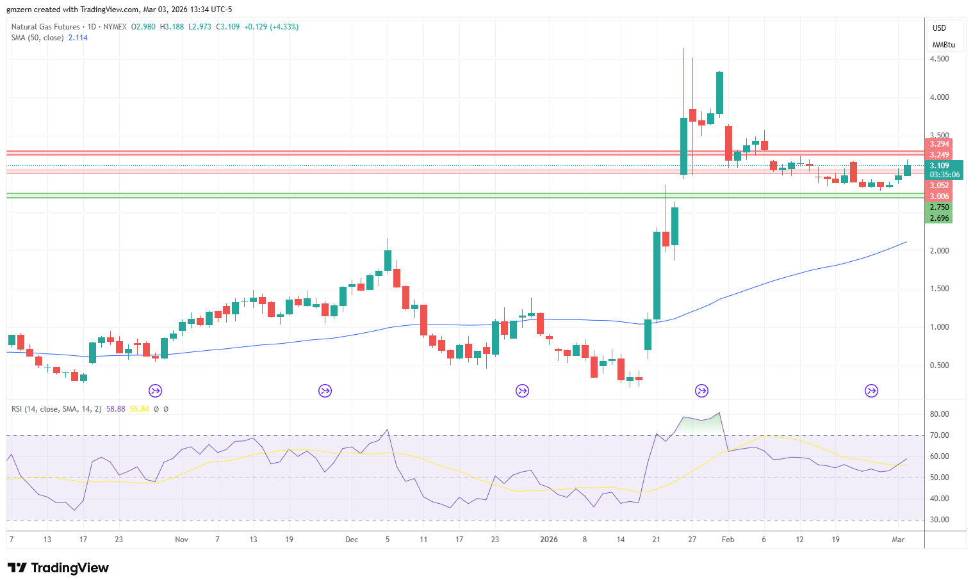973x587 pixels.
Task: Click the RSI value 58.88
Action: pos(116,408)
